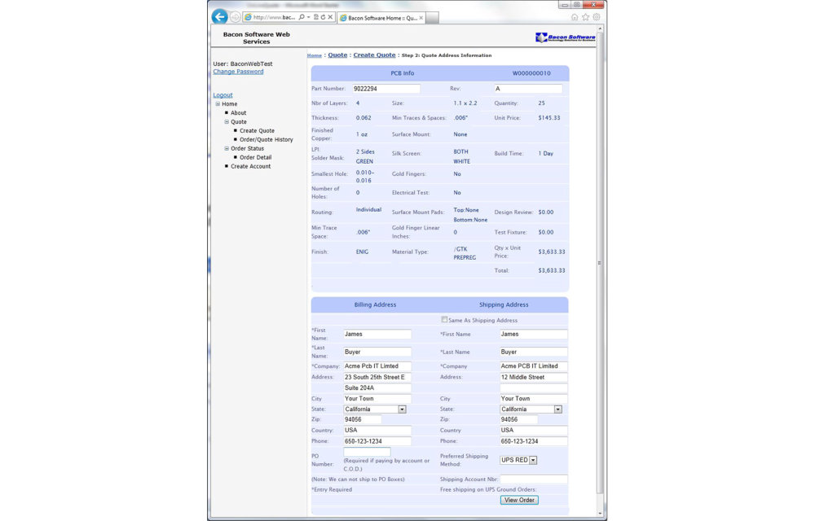815x521 pixels.
Task: Toggle Same As Shipping Address checkbox
Action: pos(444,320)
